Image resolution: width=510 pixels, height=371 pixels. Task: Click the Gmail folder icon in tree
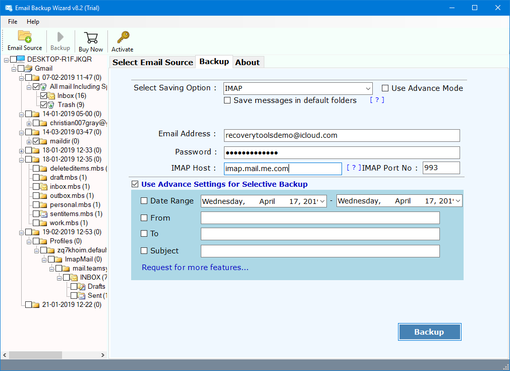29,68
